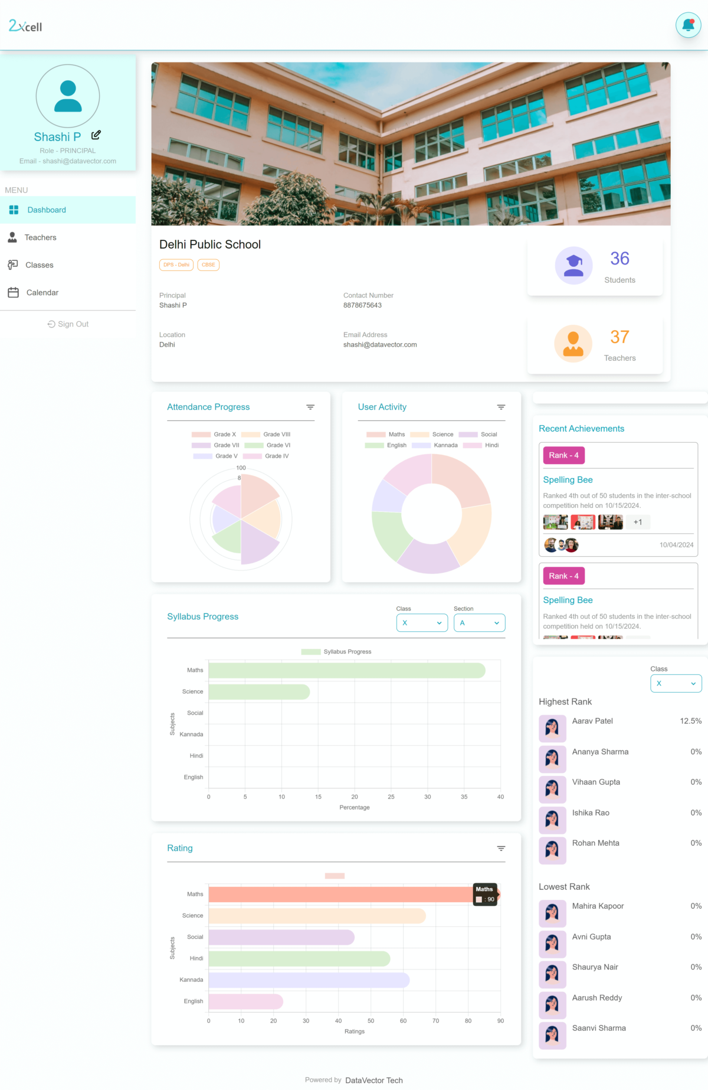Click contact number 8878675643
Screen dimensions: 708x1090
coord(362,305)
